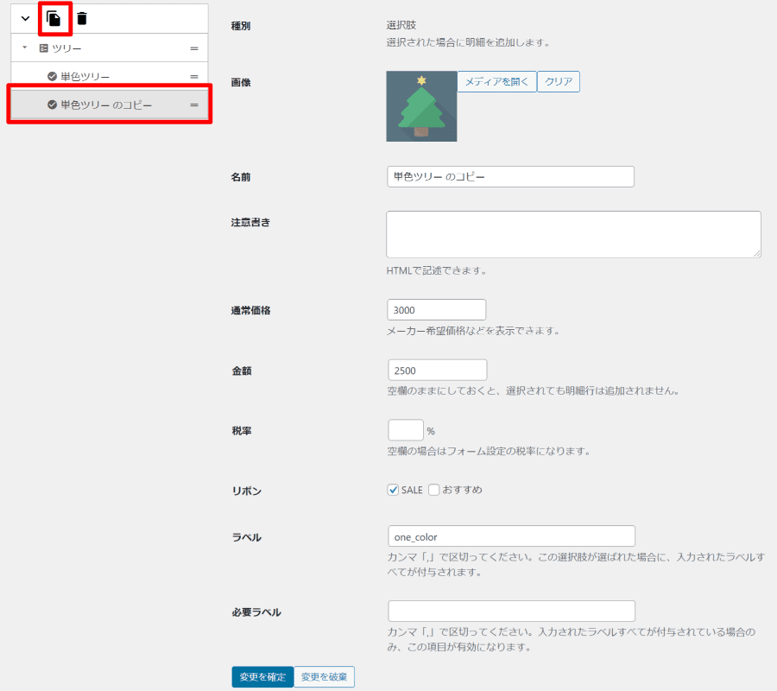
Task: Collapse the ツリー tree node triangle
Action: click(25, 48)
